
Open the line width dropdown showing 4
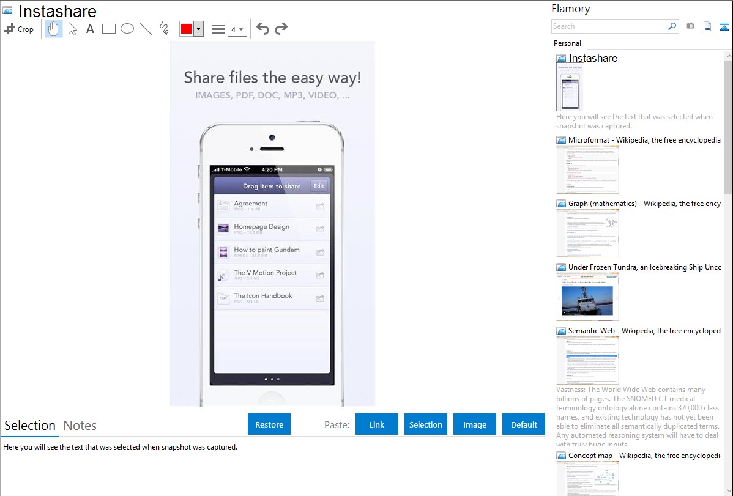click(237, 29)
